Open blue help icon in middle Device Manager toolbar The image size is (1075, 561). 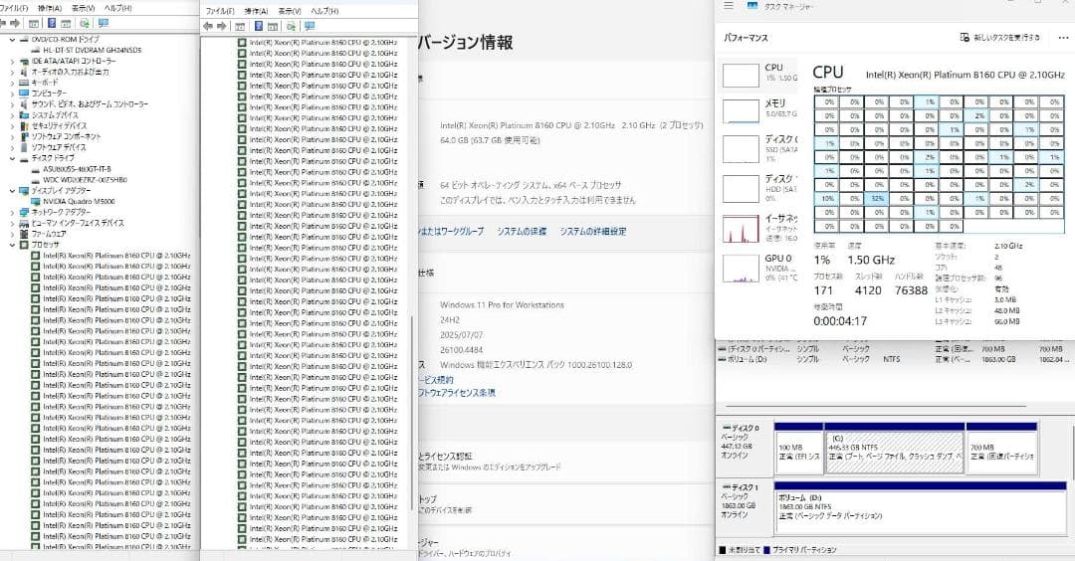click(x=259, y=26)
